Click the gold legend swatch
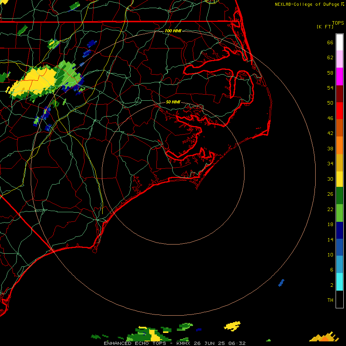 [339, 163]
